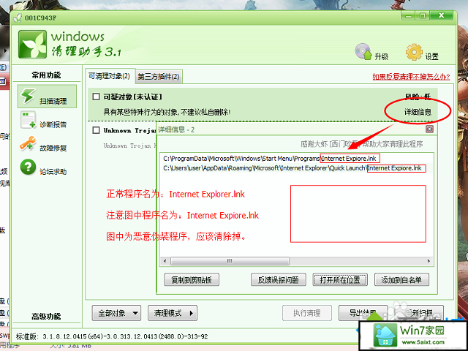The height and width of the screenshot is (351, 468).
Task: Select the Quick Launch path row
Action: click(297, 168)
